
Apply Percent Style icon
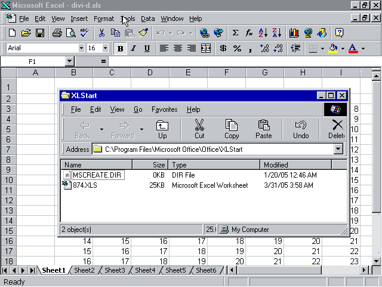coord(237,48)
